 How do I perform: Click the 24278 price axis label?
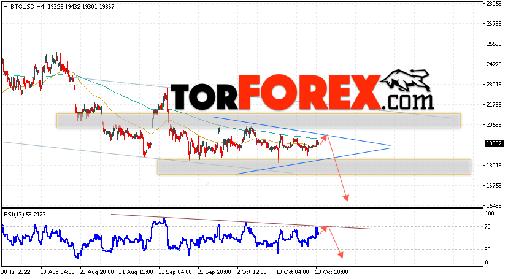(494, 64)
